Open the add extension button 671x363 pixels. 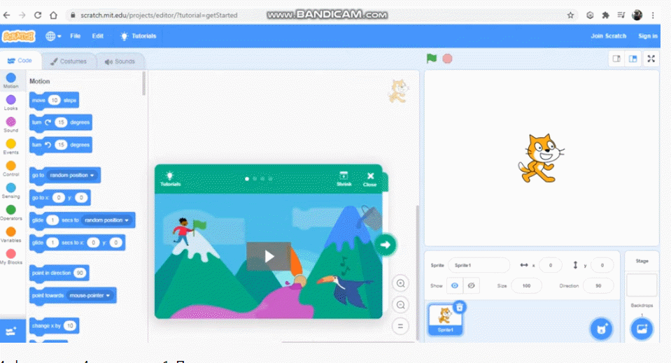pyautogui.click(x=12, y=331)
